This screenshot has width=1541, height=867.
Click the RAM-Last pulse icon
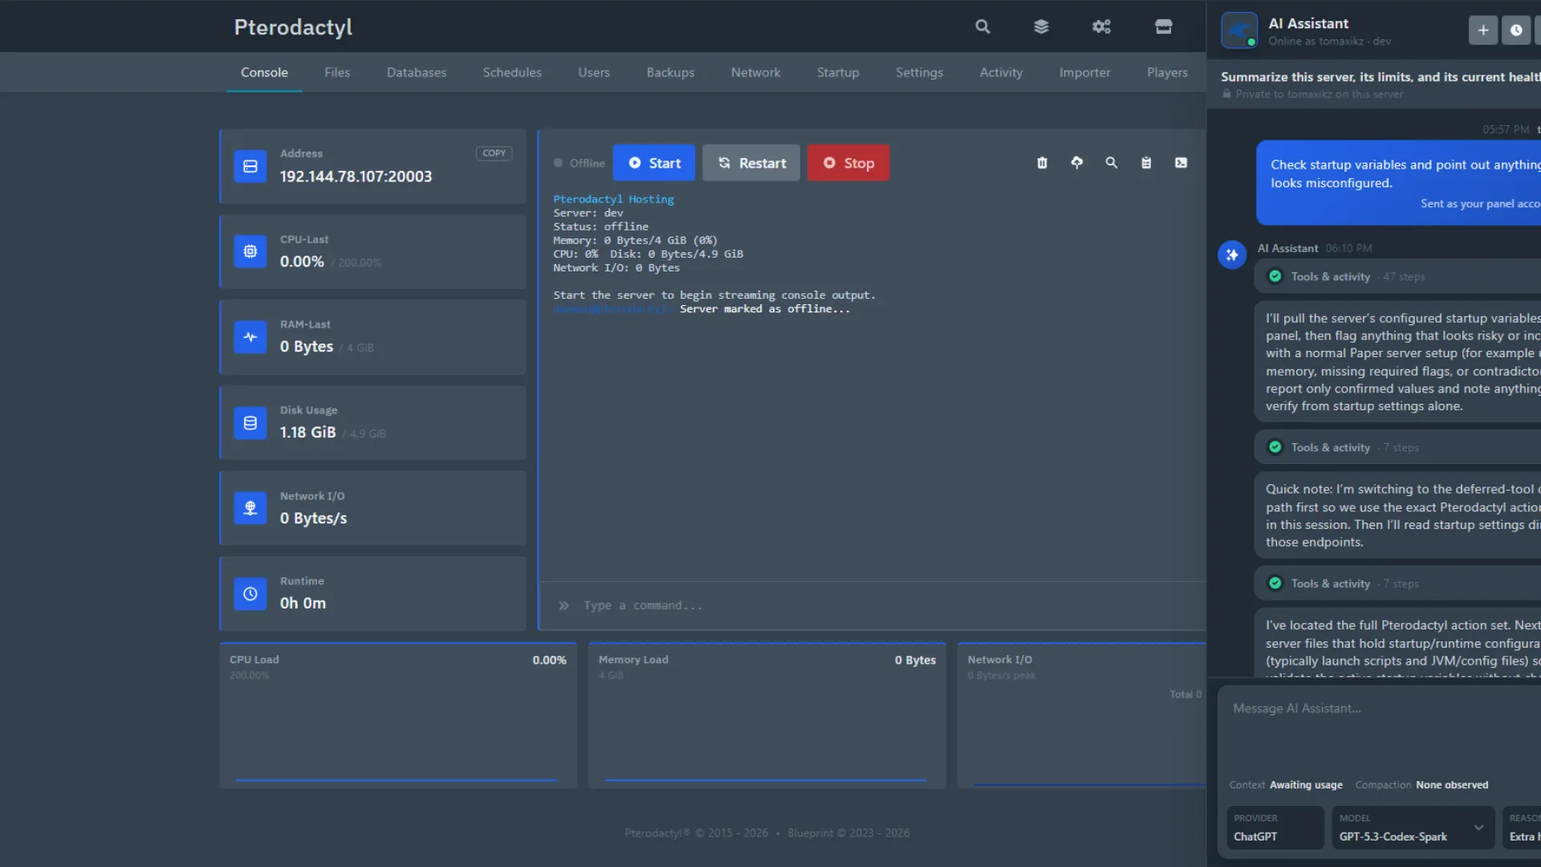pos(250,337)
